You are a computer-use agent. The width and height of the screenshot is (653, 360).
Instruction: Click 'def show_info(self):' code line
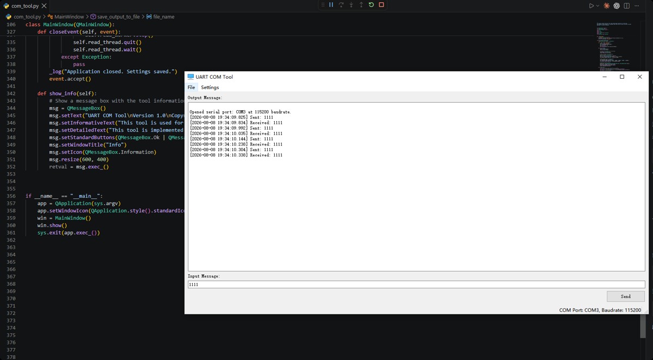tap(67, 93)
